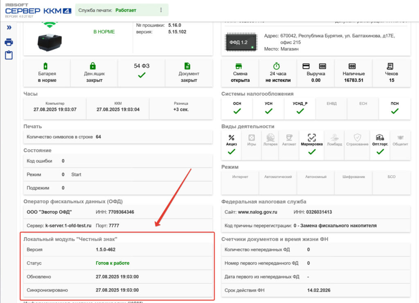Image resolution: width=419 pixels, height=303 pixels.
Task: Click the Количество непереданных ФД row
Action: (316, 249)
